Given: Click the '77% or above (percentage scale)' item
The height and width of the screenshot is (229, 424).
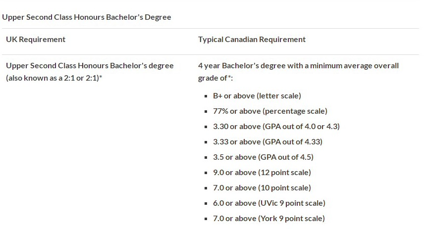Looking at the screenshot, I should pos(270,111).
